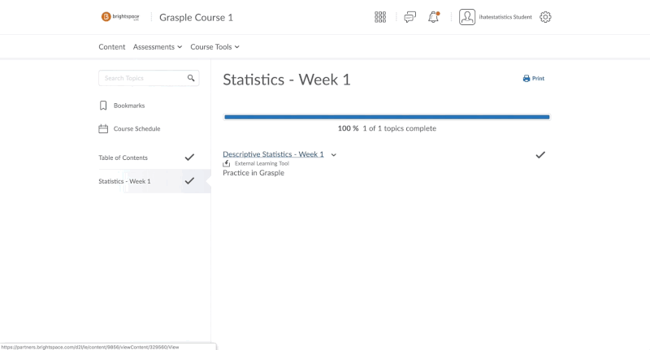This screenshot has height=350, width=650.
Task: Click the Bookmarks icon in sidebar
Action: 103,106
